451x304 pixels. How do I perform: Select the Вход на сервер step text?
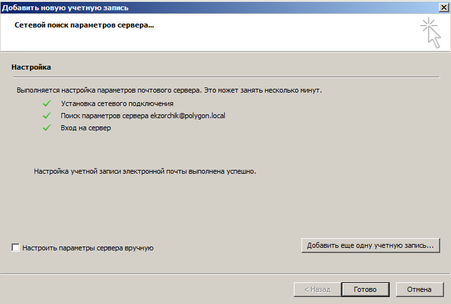86,128
